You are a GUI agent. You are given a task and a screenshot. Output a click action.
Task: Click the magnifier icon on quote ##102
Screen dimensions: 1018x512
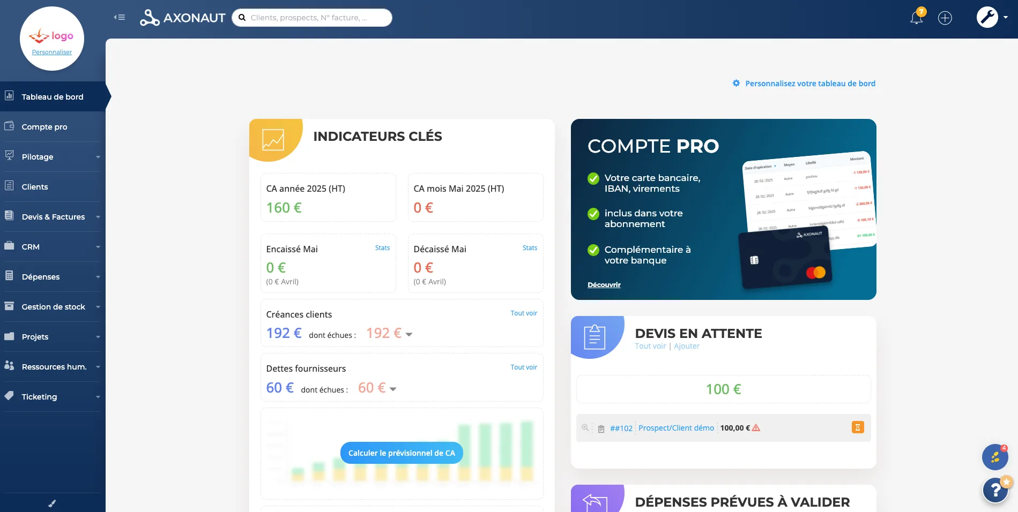(585, 427)
